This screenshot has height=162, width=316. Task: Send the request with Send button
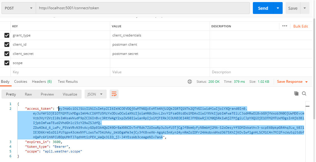pyautogui.click(x=263, y=8)
